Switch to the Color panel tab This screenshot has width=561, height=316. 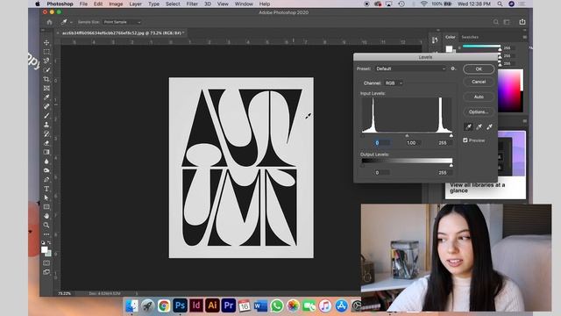[450, 37]
